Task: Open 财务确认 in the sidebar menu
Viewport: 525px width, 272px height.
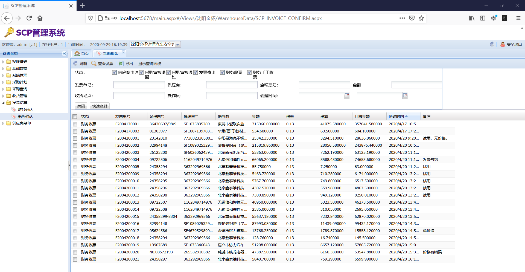Action: (x=25, y=109)
